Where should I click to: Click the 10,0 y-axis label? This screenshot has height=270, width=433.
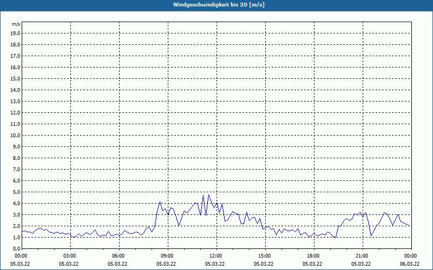[16, 135]
